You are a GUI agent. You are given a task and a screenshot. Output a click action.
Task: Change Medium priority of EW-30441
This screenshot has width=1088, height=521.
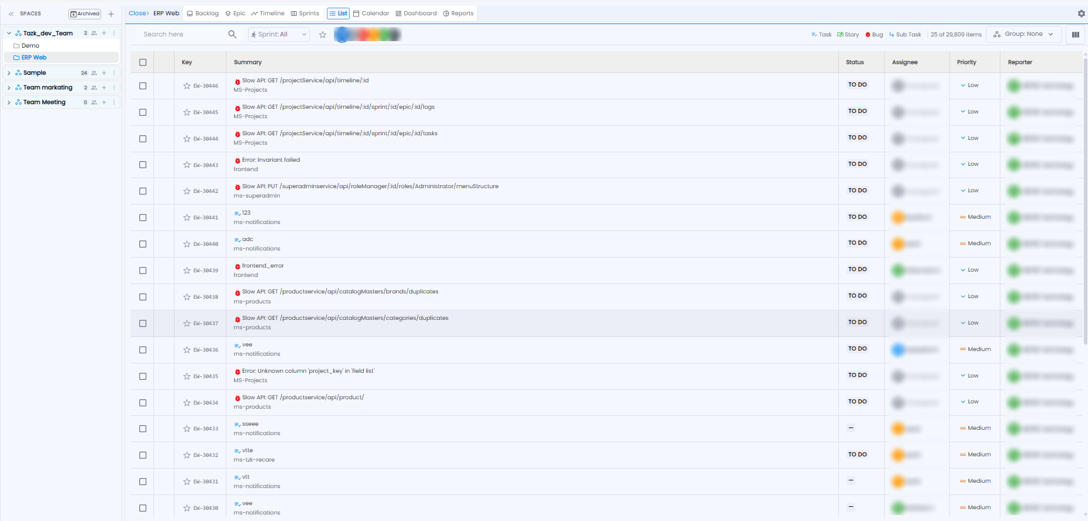(975, 217)
